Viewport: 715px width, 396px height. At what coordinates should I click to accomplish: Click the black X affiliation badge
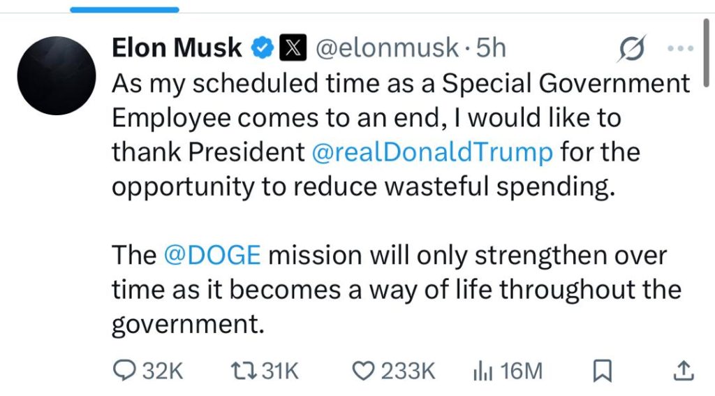(x=291, y=48)
